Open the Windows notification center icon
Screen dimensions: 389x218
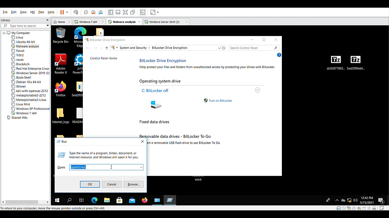click(381, 200)
